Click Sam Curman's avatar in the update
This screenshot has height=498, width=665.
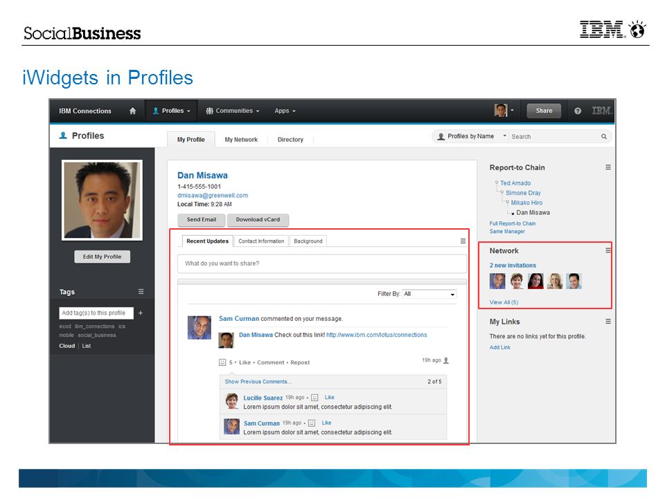point(199,327)
